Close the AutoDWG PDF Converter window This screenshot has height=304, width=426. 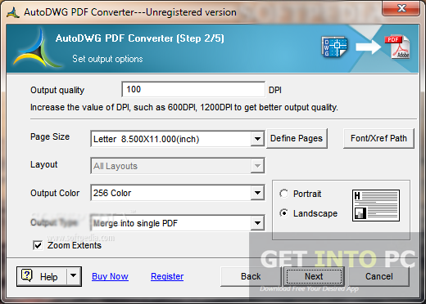[401, 8]
